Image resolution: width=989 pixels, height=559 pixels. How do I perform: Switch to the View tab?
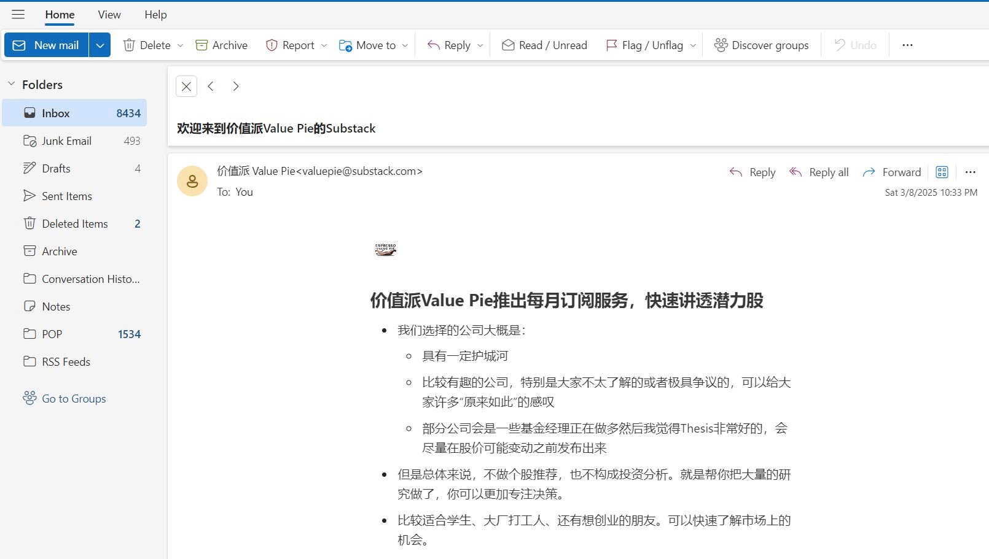(x=109, y=15)
